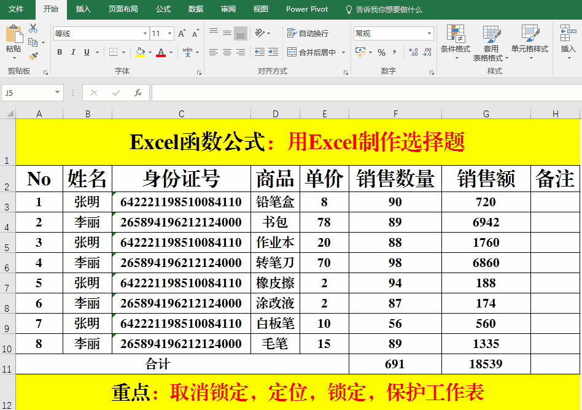
Task: Increase decimal places
Action: coord(414,52)
